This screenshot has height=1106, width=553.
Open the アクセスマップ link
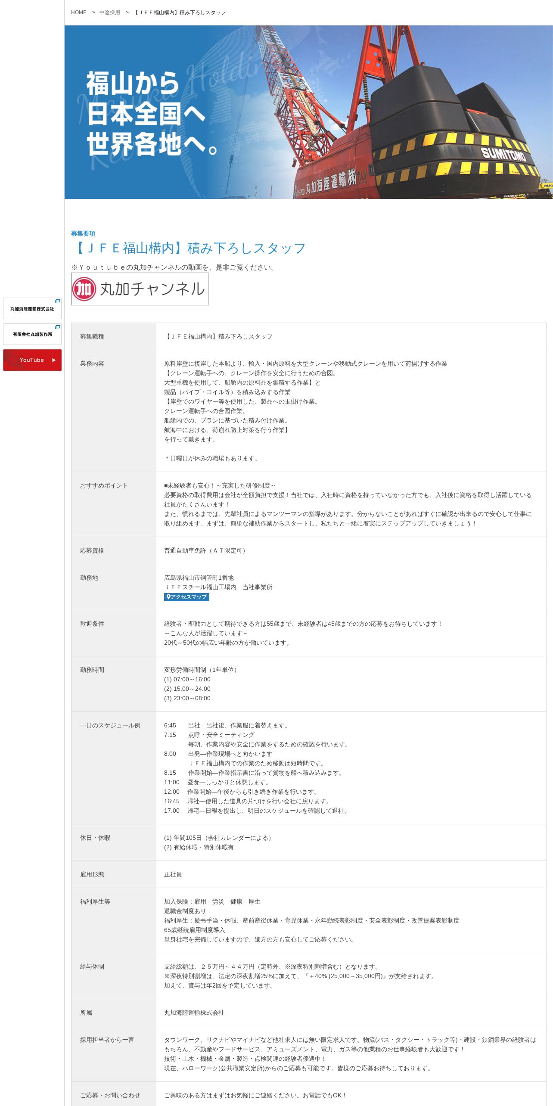click(x=186, y=597)
